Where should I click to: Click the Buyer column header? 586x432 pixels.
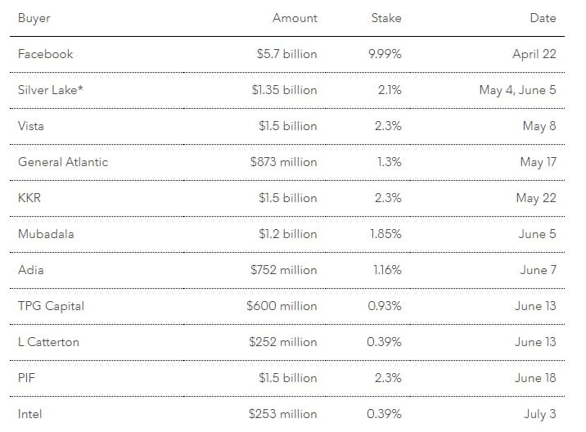(x=34, y=18)
